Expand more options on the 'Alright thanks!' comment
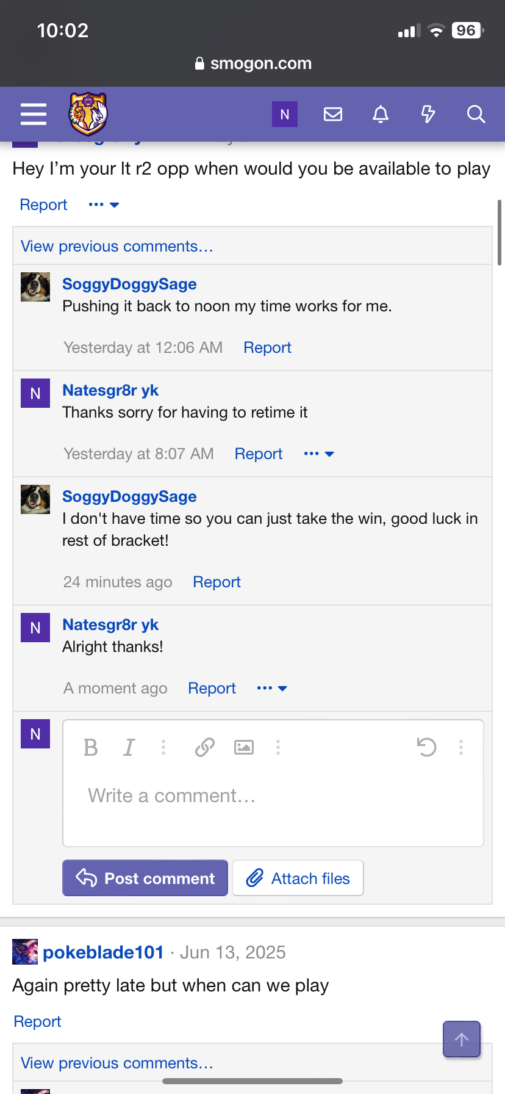The width and height of the screenshot is (505, 1094). pos(272,688)
